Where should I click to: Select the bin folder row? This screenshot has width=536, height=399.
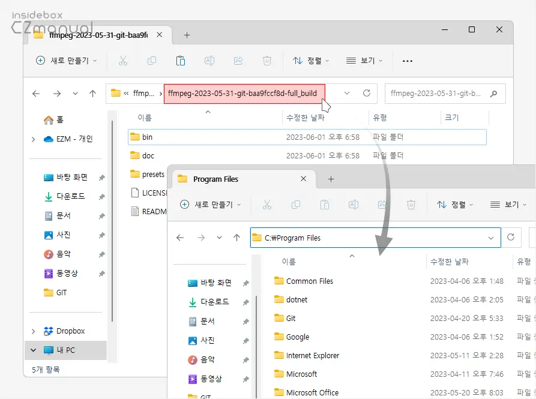[307, 137]
